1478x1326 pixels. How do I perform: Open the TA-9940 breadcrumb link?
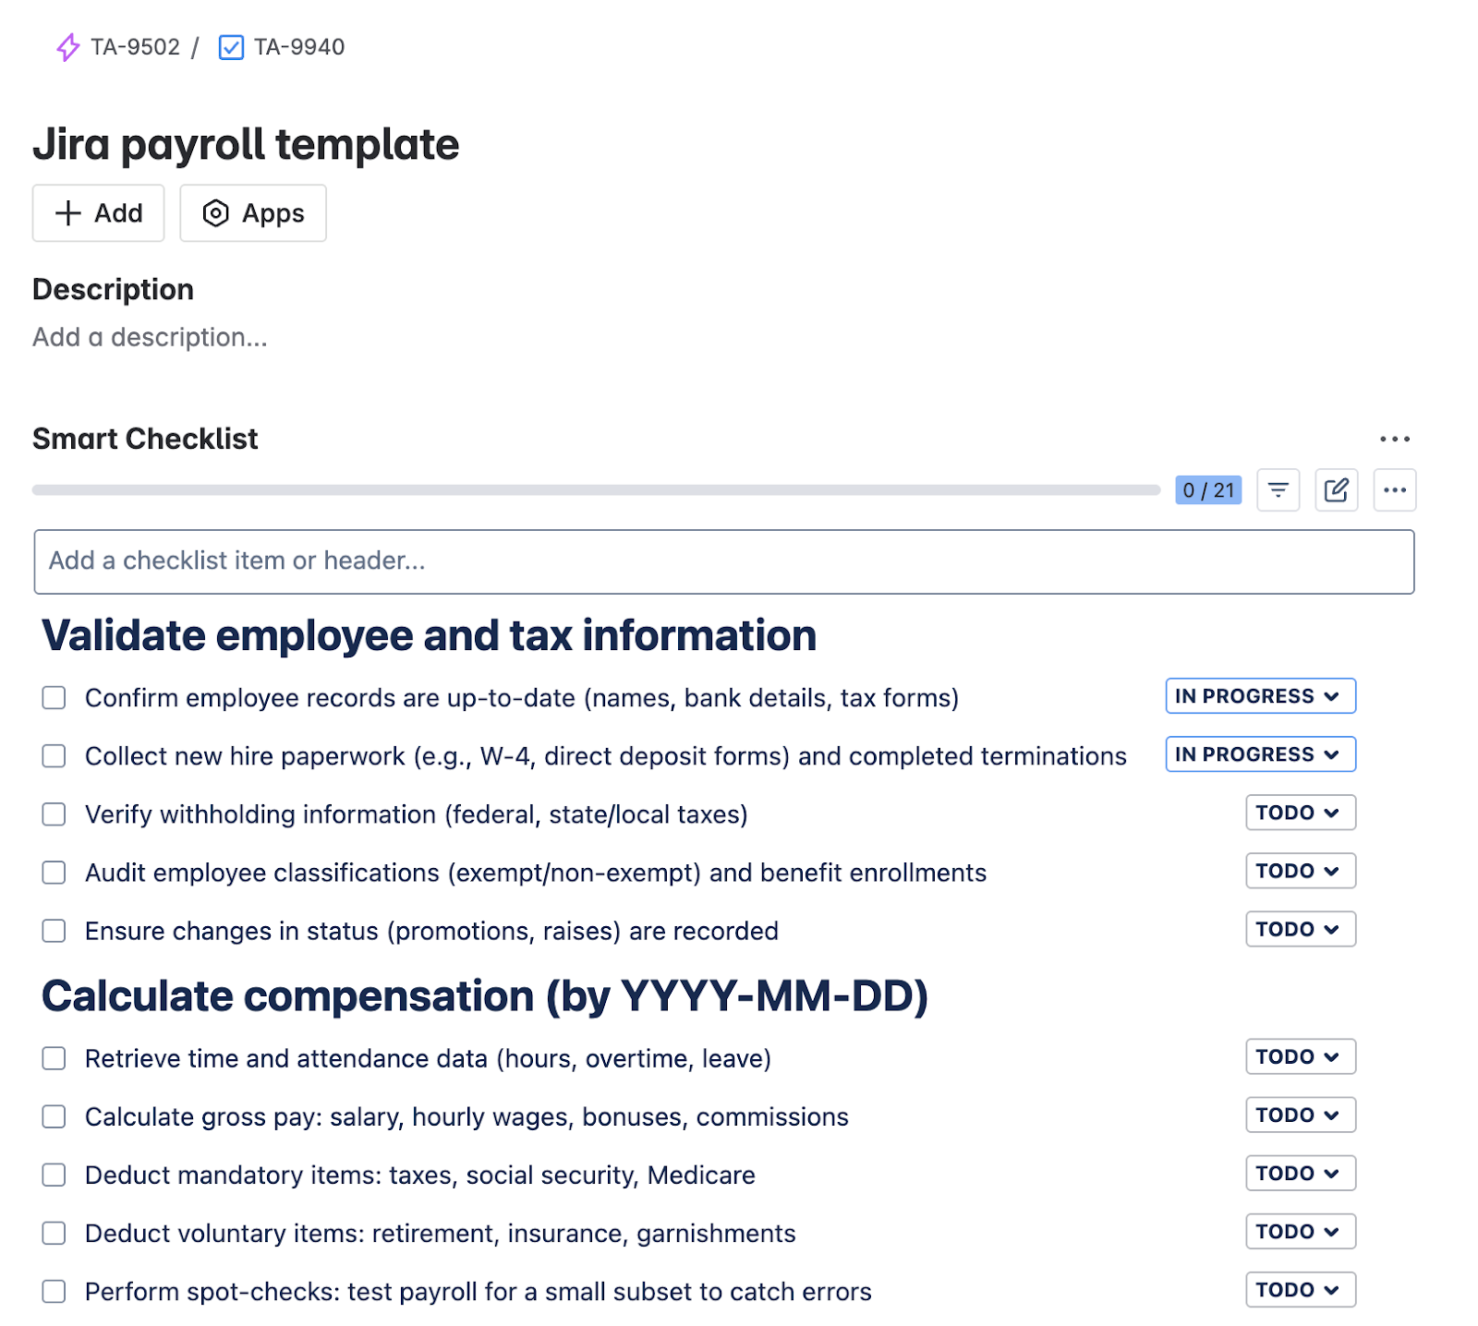(299, 47)
